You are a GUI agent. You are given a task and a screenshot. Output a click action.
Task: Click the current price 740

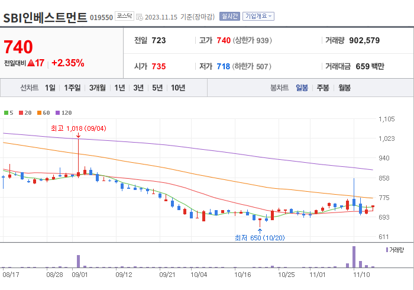[x=18, y=47]
